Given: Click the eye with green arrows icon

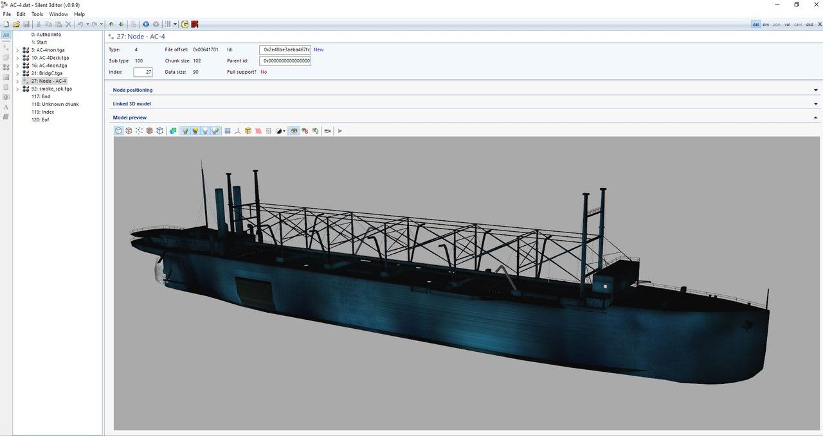Looking at the screenshot, I should pos(315,131).
